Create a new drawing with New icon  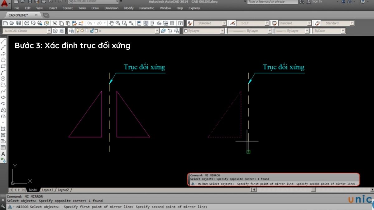[x=5, y=23]
